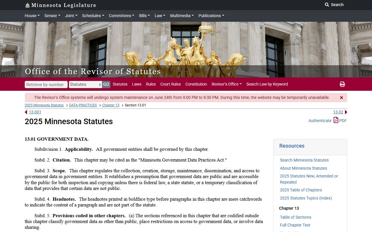Click the 2025 Minnesota Statutes page title
Image resolution: width=372 pixels, height=232 pixels.
(69, 121)
